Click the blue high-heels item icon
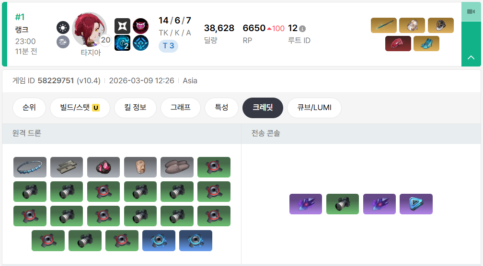Screen dimensions: 483x266 pos(426,44)
